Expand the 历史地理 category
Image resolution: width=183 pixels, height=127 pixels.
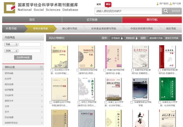click(x=23, y=117)
